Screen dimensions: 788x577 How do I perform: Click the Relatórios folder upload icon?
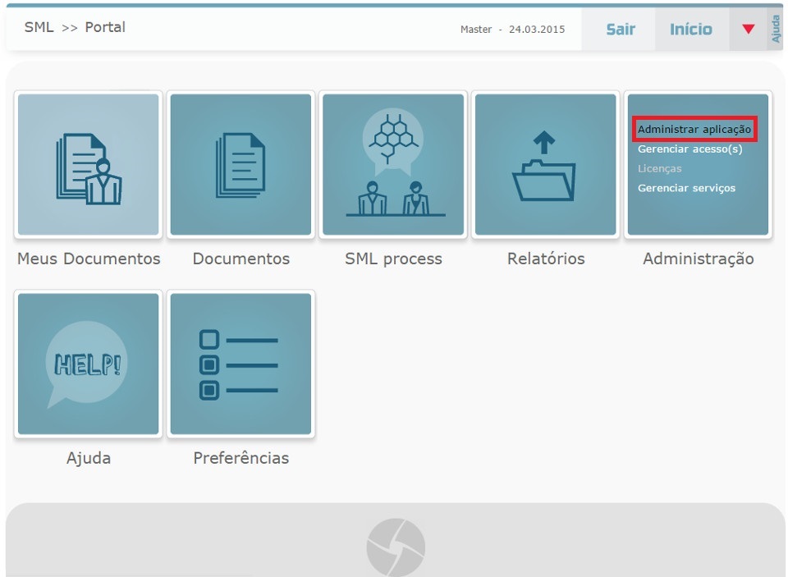tap(545, 165)
